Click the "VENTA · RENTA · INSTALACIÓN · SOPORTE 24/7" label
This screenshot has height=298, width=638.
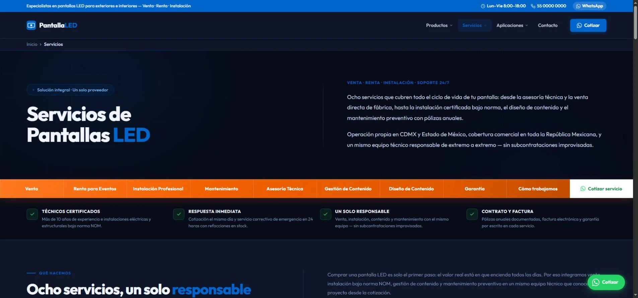click(398, 83)
